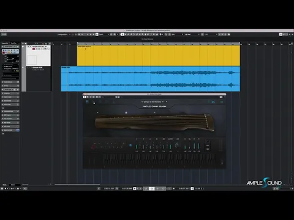Switch to the Inspector tab
This screenshot has height=220, width=294.
click(5, 43)
